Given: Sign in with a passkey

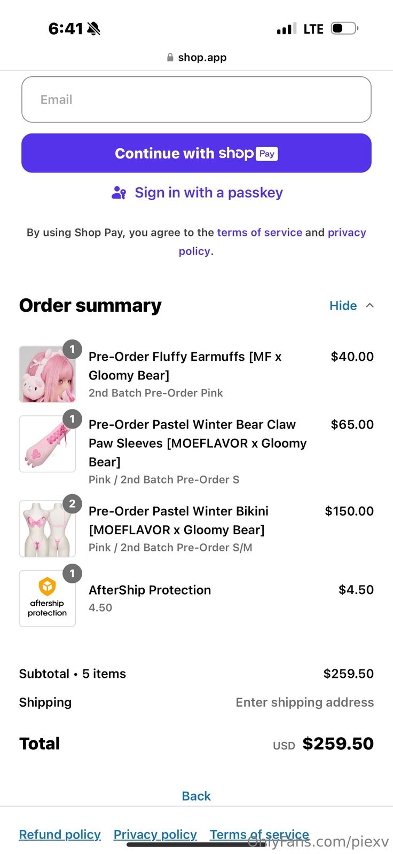Looking at the screenshot, I should coord(208,193).
